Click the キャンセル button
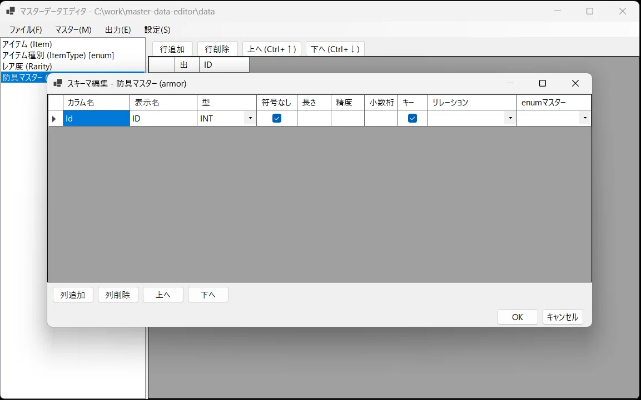The image size is (641, 400). (563, 317)
